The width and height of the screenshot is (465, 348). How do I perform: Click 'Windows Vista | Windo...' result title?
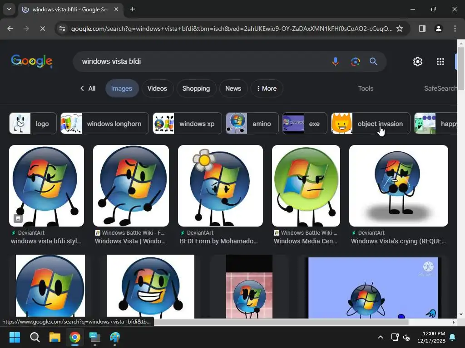click(x=130, y=241)
